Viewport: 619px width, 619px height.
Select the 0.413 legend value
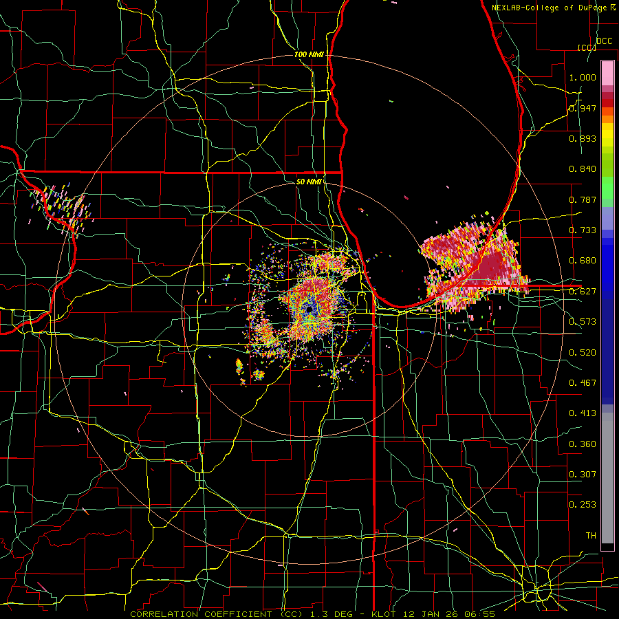[583, 413]
